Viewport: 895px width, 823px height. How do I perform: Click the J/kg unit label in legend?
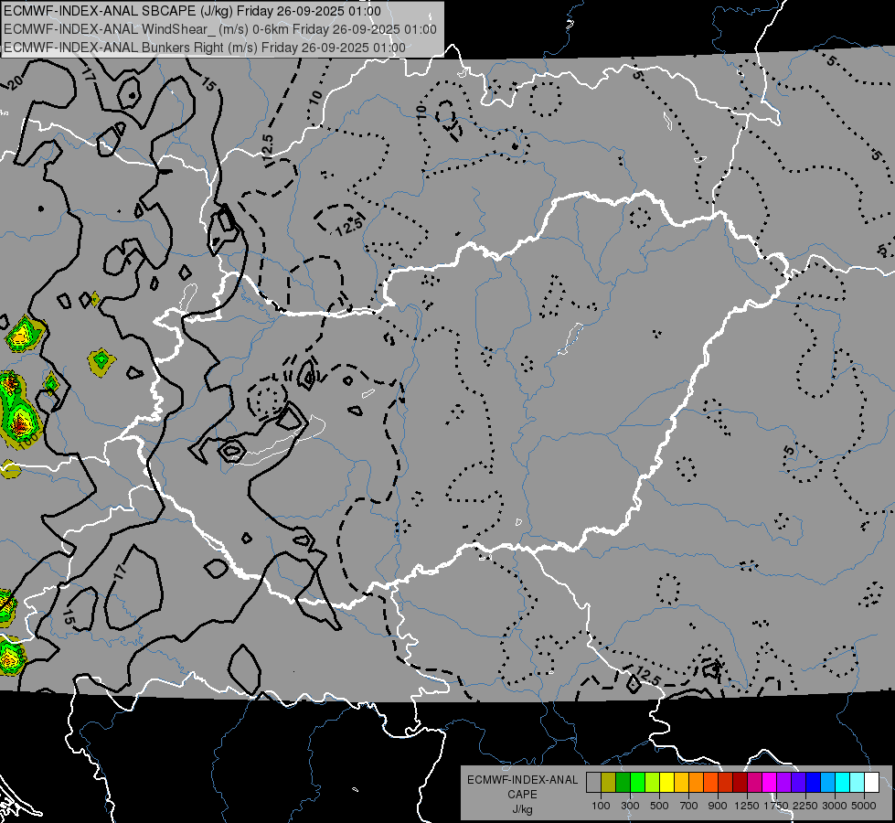(x=522, y=809)
